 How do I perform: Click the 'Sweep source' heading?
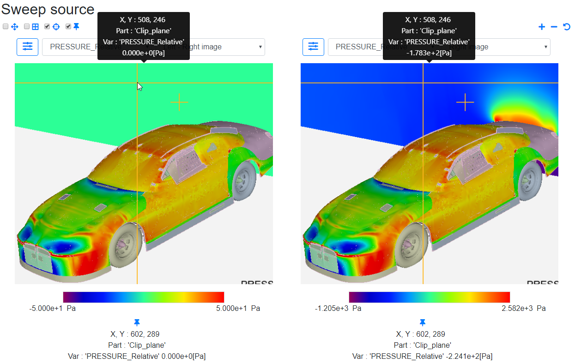48,9
